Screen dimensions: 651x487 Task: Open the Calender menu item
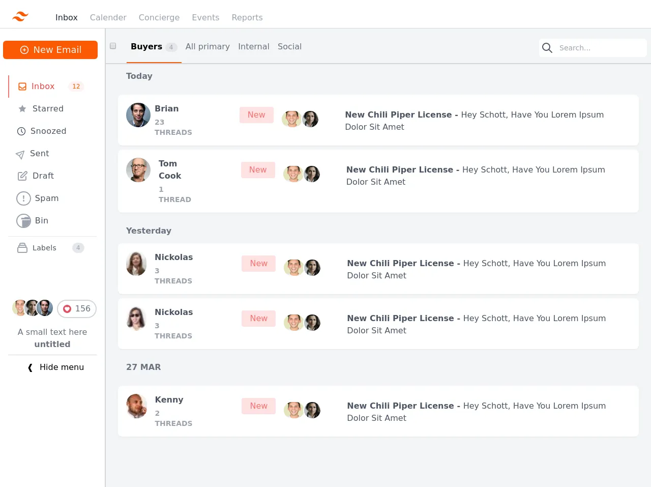(x=108, y=17)
